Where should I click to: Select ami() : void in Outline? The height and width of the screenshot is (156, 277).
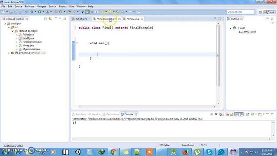pos(249,32)
